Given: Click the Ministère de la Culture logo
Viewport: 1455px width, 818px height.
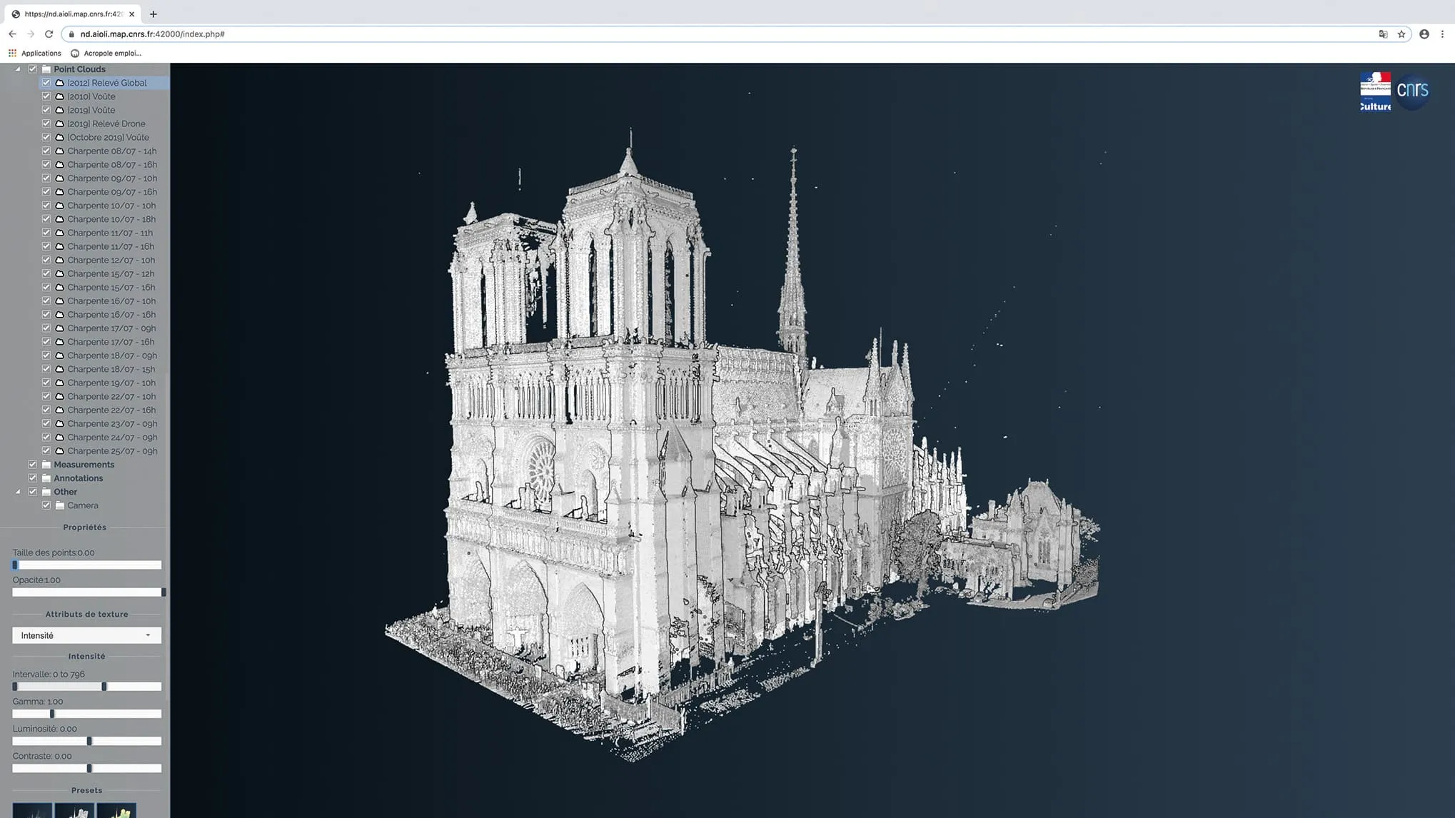Looking at the screenshot, I should click(1375, 91).
